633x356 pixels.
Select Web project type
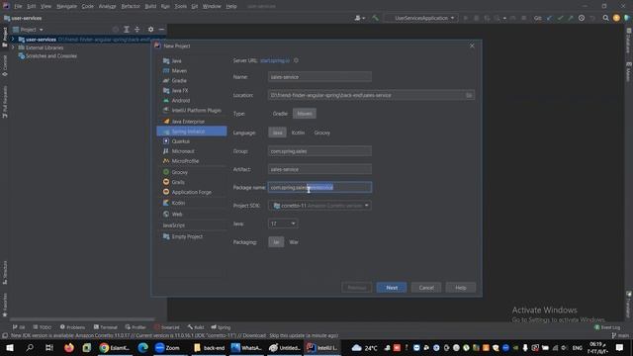tap(177, 215)
